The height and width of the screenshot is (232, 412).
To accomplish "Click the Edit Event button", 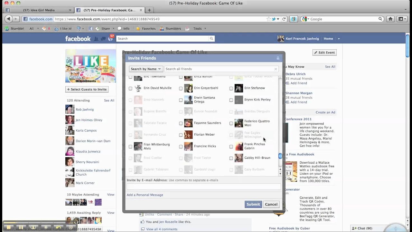I will tap(324, 53).
